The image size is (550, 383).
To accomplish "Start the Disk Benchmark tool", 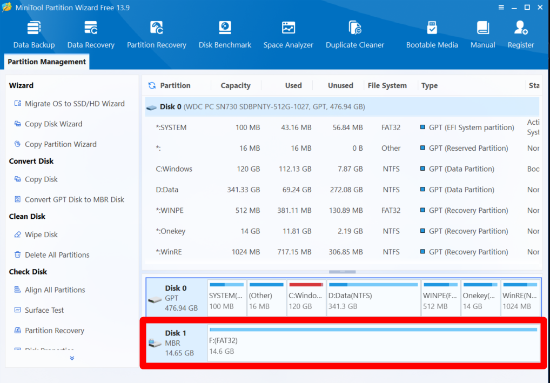I will [225, 35].
